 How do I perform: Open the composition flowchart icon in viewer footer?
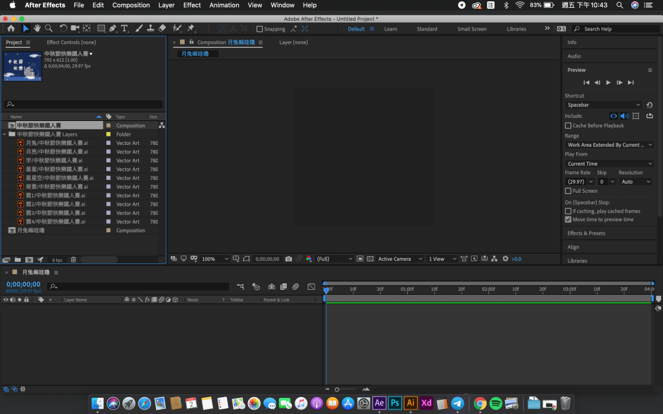tap(494, 259)
